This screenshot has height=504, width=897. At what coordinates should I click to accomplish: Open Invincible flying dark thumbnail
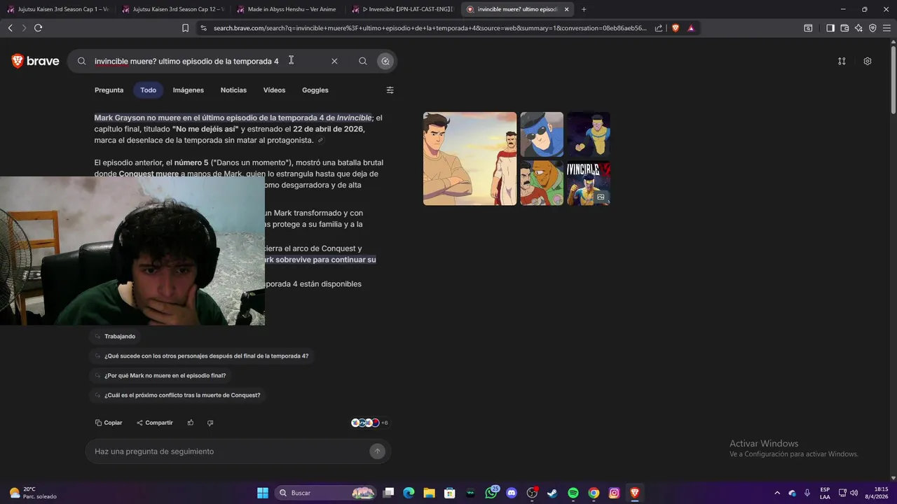589,134
